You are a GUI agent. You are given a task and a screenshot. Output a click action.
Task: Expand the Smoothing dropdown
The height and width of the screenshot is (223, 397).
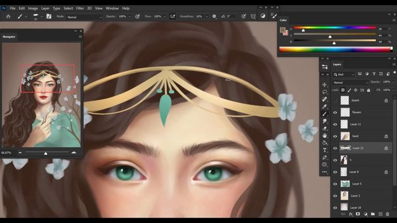coord(207,17)
